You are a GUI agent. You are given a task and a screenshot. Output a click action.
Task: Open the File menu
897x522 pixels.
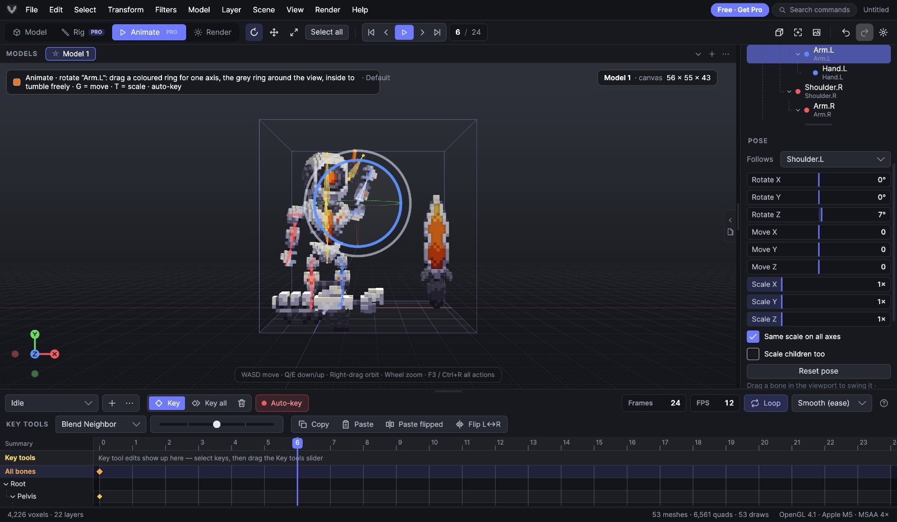[31, 10]
